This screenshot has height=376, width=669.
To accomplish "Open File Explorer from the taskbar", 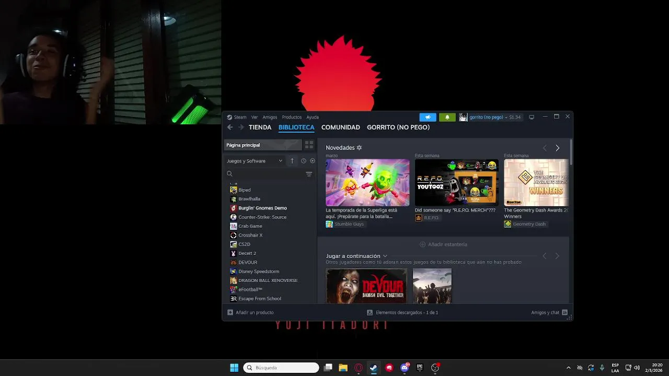I will point(343,368).
